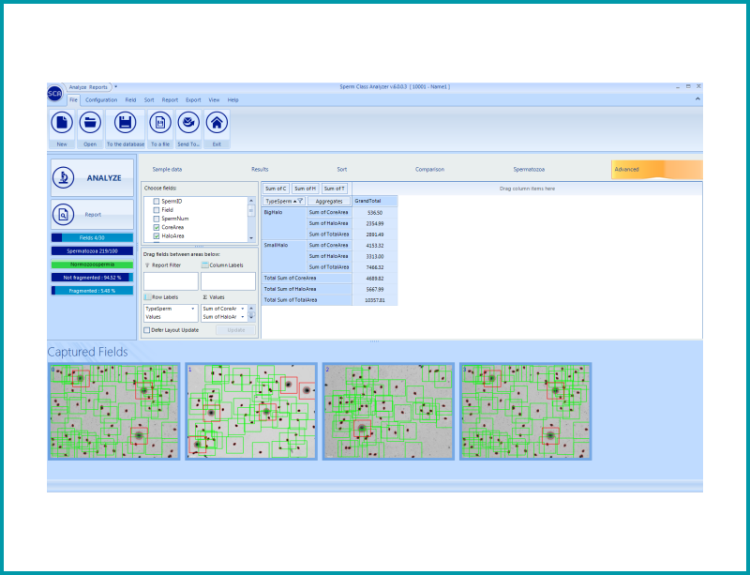Switch to the Results tab
750x575 pixels.
coord(260,170)
